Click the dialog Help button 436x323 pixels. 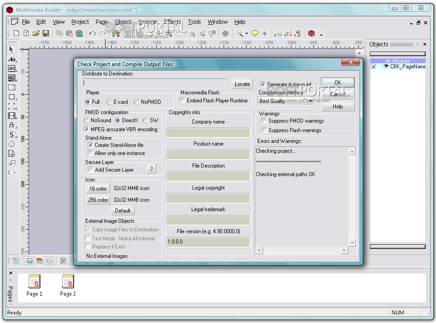pyautogui.click(x=338, y=106)
